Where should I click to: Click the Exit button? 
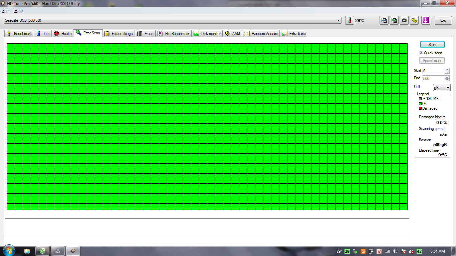point(443,20)
